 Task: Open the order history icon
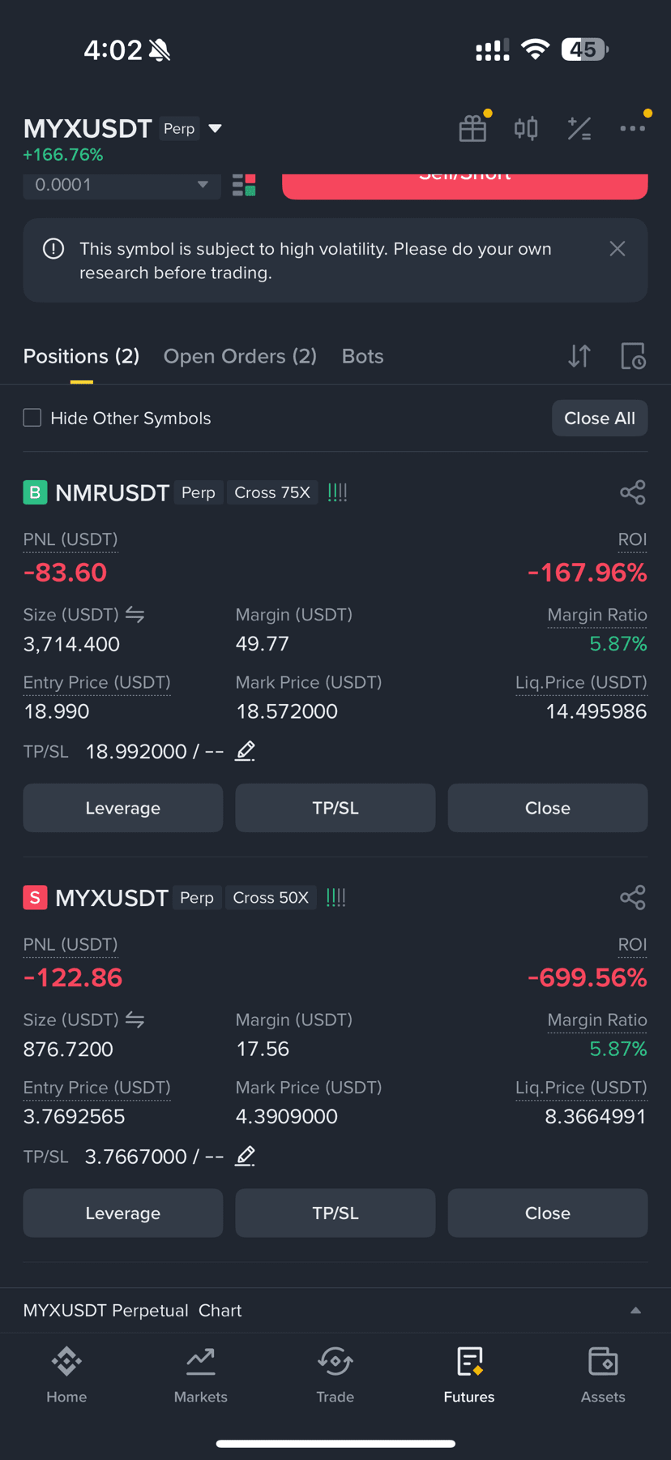[x=633, y=356]
